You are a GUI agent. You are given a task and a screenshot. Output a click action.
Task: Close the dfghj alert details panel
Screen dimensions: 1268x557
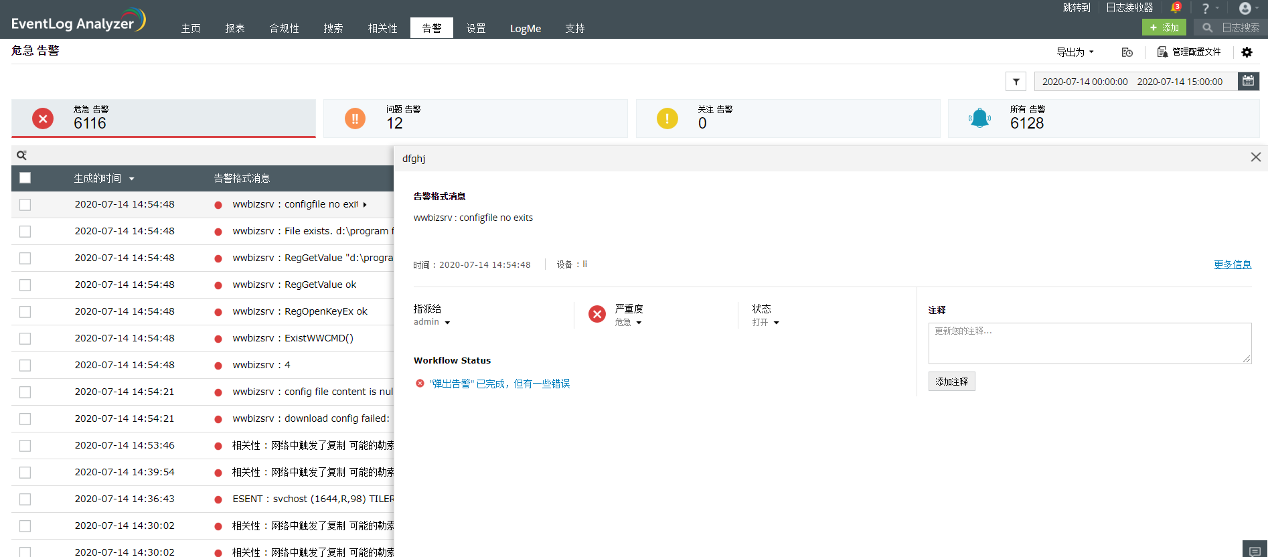click(x=1255, y=157)
